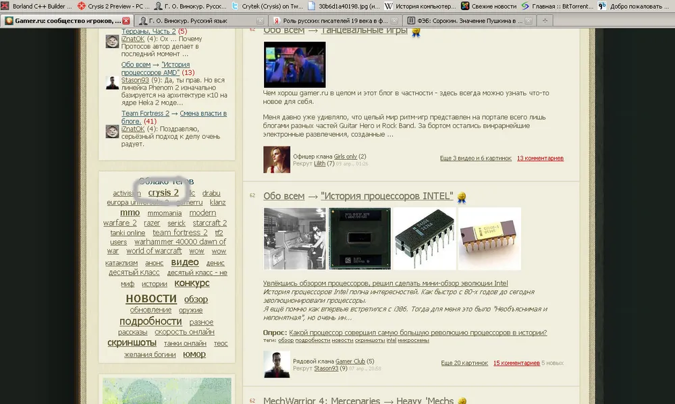The height and width of the screenshot is (404, 675).
Task: Open the poll question about процессор революцию
Action: click(x=418, y=333)
